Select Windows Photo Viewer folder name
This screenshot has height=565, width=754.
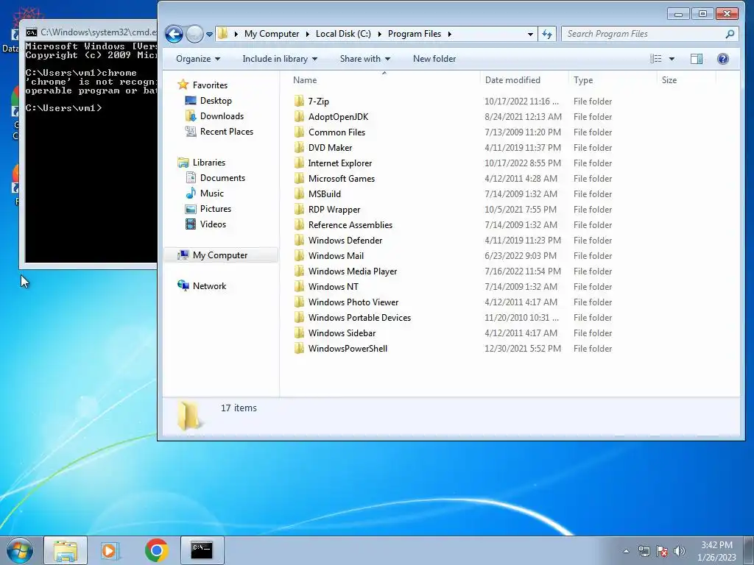(353, 302)
